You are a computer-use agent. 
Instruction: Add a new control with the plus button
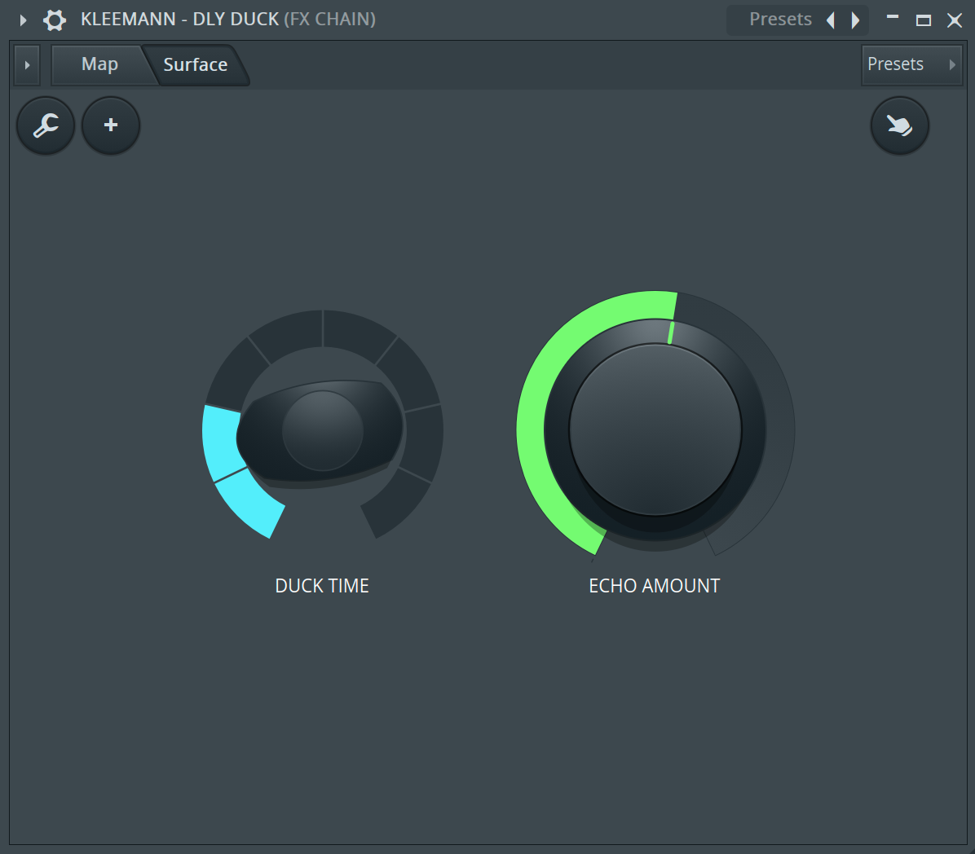pos(111,125)
